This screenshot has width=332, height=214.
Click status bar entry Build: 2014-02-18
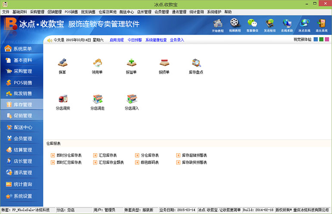tap(258, 210)
